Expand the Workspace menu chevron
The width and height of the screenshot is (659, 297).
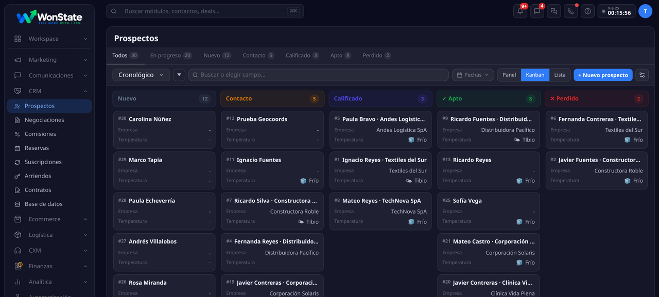85,39
